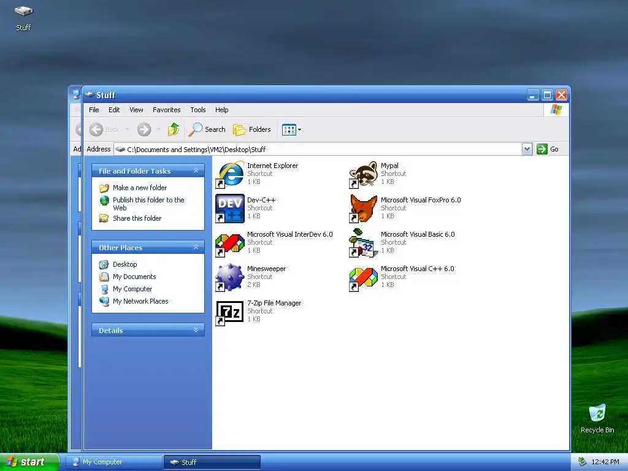
Task: Click the green Go arrow button
Action: coord(542,149)
